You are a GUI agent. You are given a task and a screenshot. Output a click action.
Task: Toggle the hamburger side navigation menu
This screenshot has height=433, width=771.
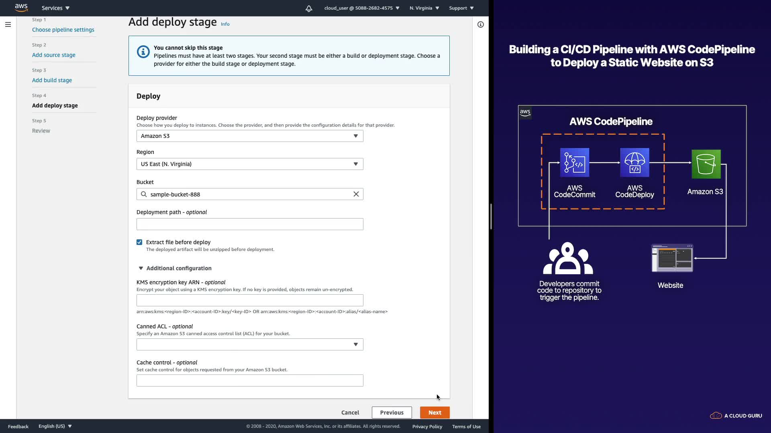point(8,24)
